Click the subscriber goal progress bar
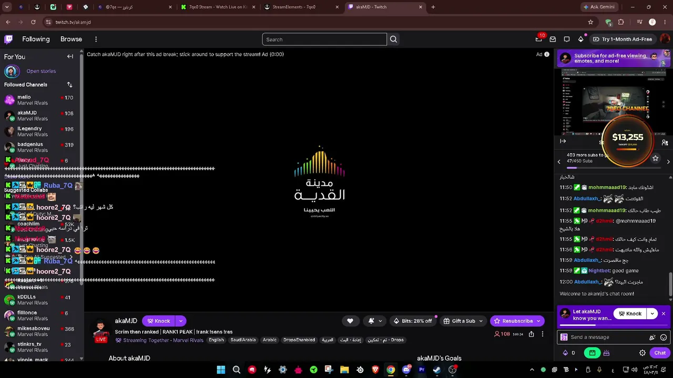The image size is (673, 378). coord(613,168)
